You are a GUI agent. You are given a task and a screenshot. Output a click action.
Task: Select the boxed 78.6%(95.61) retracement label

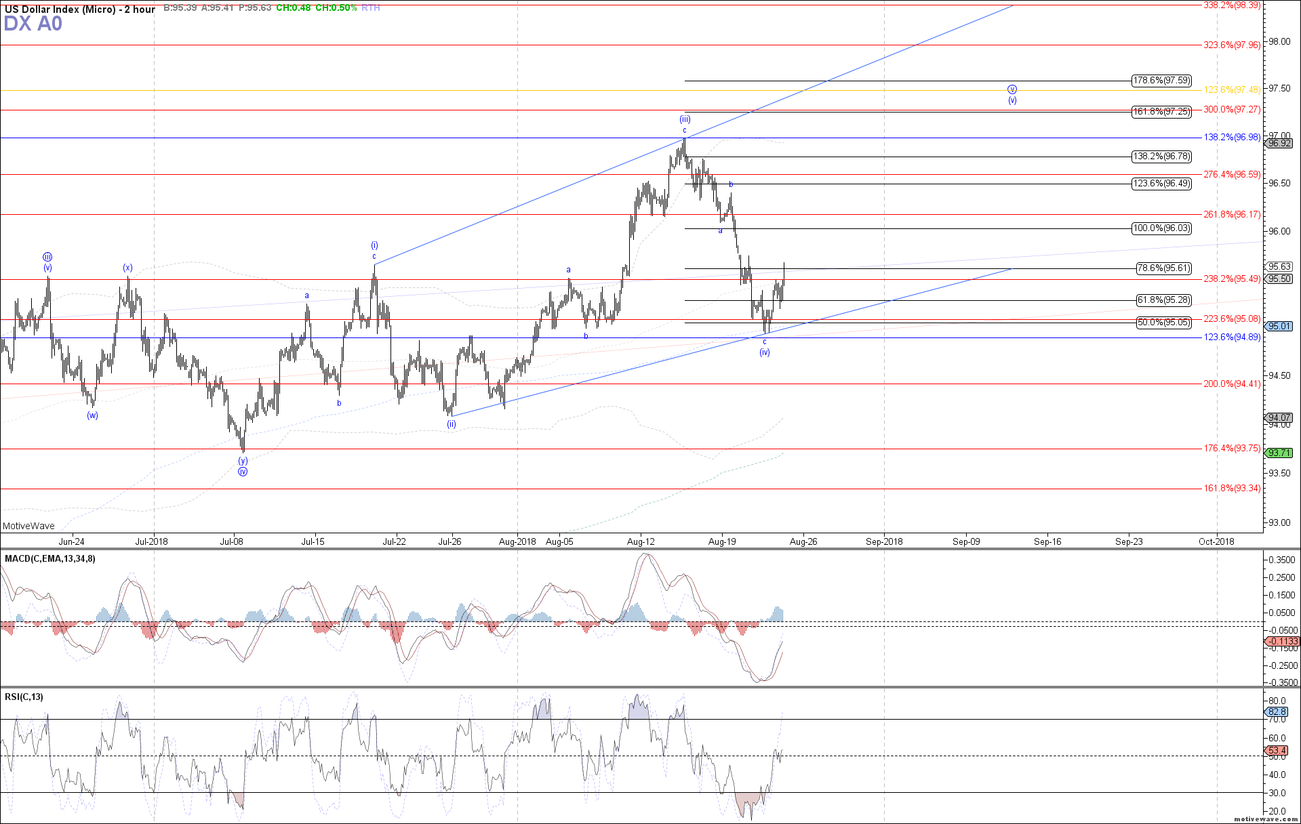pos(1163,268)
